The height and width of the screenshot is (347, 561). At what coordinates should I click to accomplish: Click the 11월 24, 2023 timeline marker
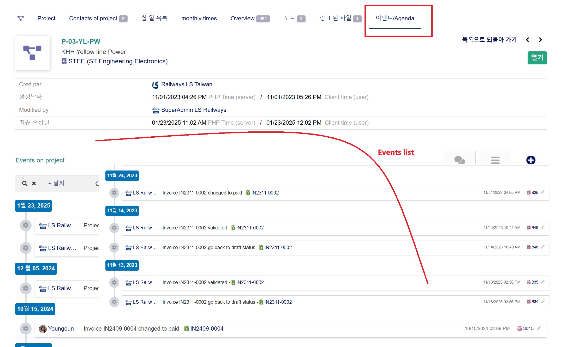tap(122, 175)
